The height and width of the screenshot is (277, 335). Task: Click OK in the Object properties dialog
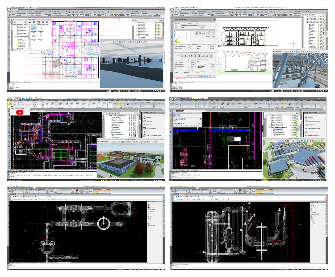pyautogui.click(x=204, y=76)
